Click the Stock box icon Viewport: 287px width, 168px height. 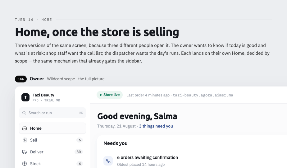pyautogui.click(x=25, y=164)
